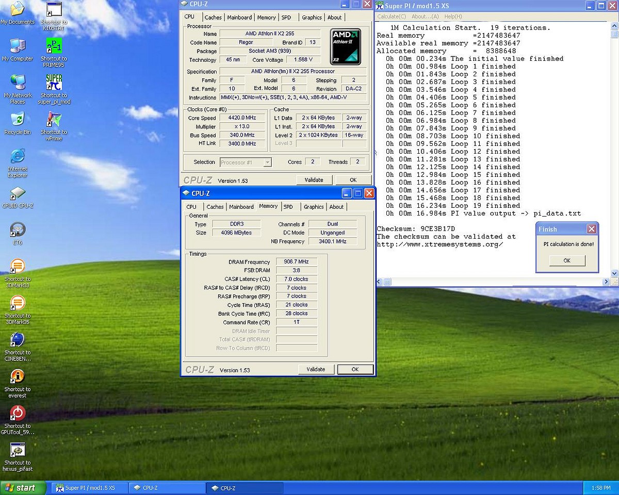Launch the wPrime desktop shortcut
Screen dimensions: 619x495
tap(54, 119)
